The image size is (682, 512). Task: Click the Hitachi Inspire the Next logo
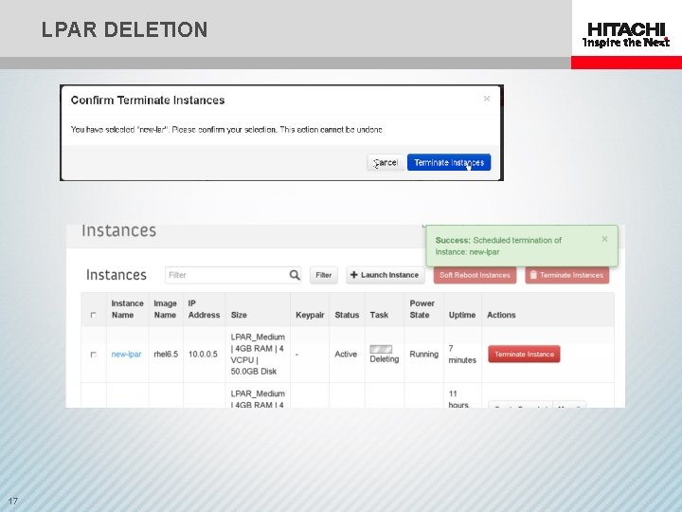coord(626,35)
